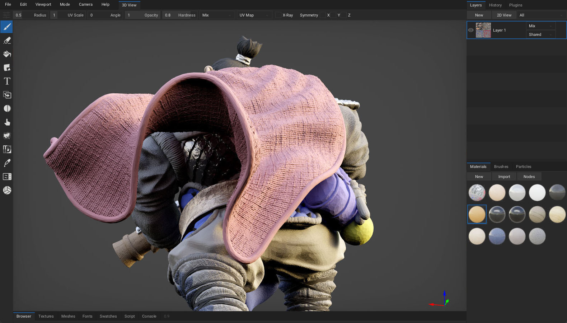Choose the Text tool
Screen dimensions: 567x323
pyautogui.click(x=7, y=81)
